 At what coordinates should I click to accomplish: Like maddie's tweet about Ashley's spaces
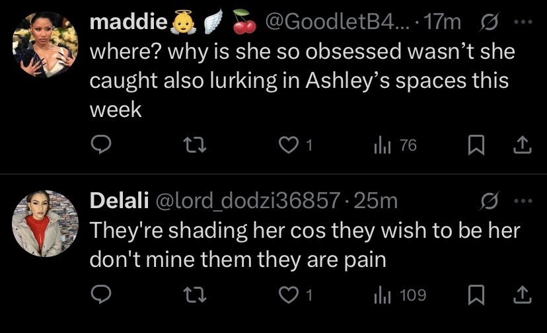[295, 145]
